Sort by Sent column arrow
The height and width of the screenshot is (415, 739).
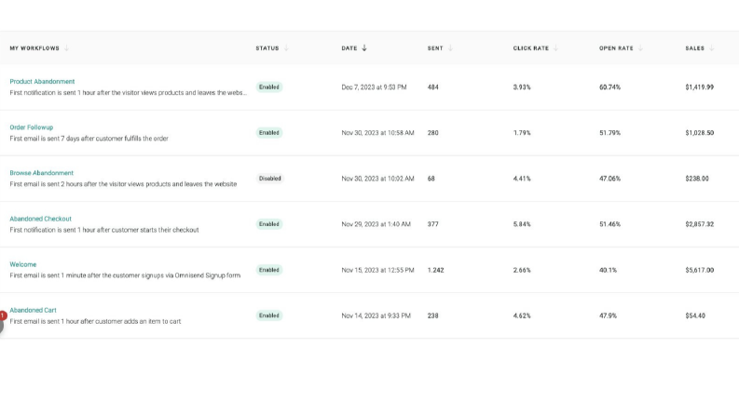coord(450,48)
